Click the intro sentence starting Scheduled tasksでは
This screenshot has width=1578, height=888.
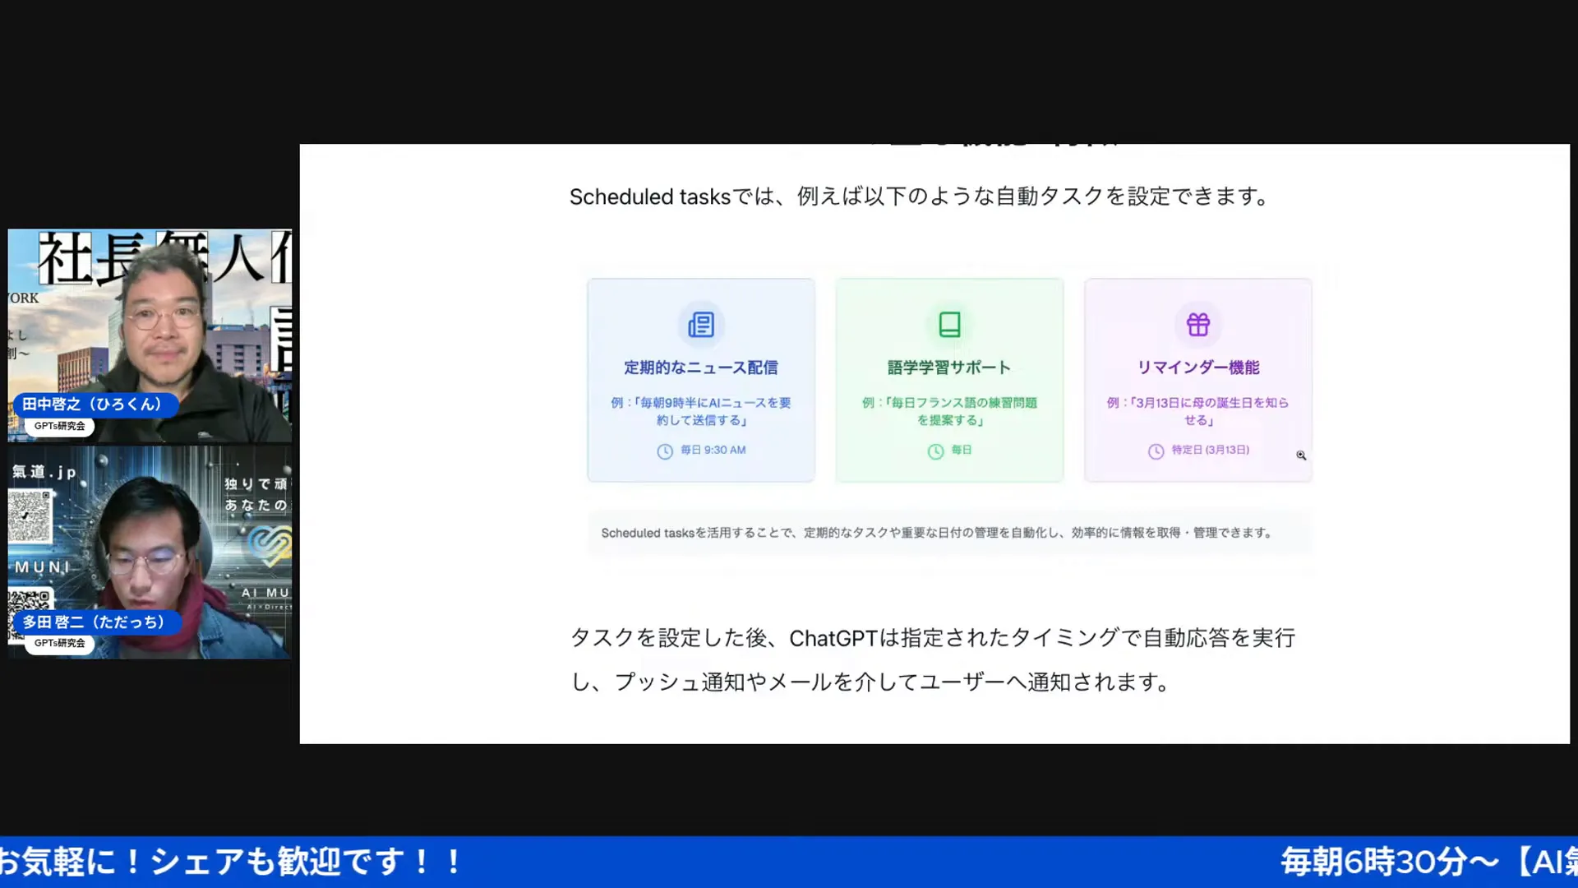(921, 197)
